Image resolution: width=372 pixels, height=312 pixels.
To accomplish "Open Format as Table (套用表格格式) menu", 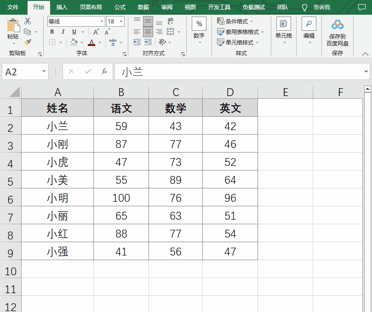I will [x=240, y=32].
